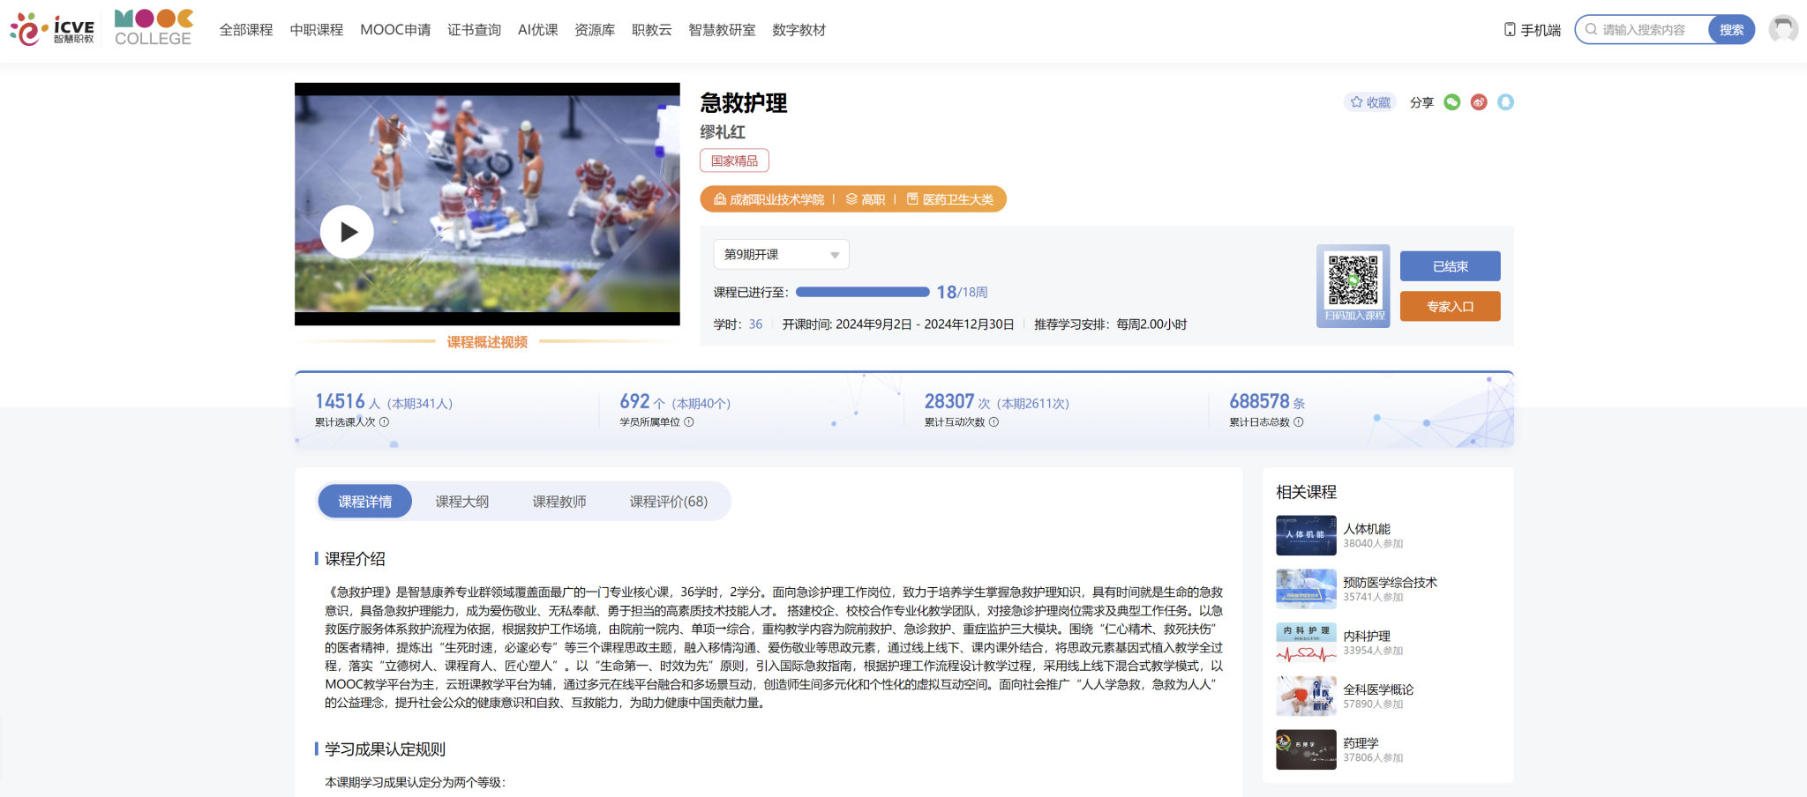Viewport: 1807px width, 797px height.
Task: Open related course thumbnail 药理学
Action: (x=1306, y=749)
